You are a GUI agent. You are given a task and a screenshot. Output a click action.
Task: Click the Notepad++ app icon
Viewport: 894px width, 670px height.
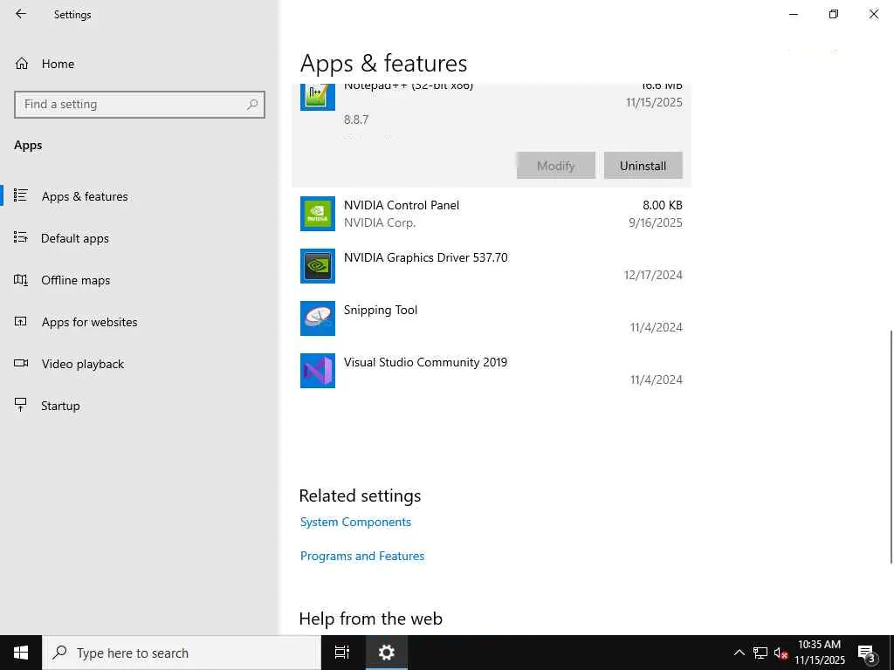point(318,97)
